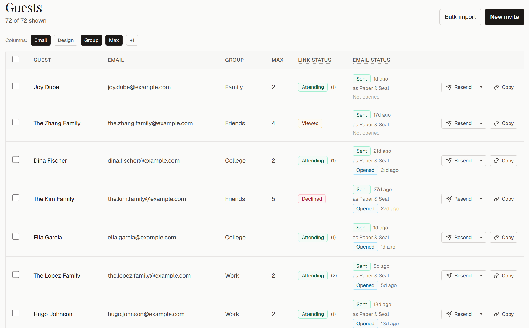Click the EMAIL column header

pyautogui.click(x=116, y=60)
